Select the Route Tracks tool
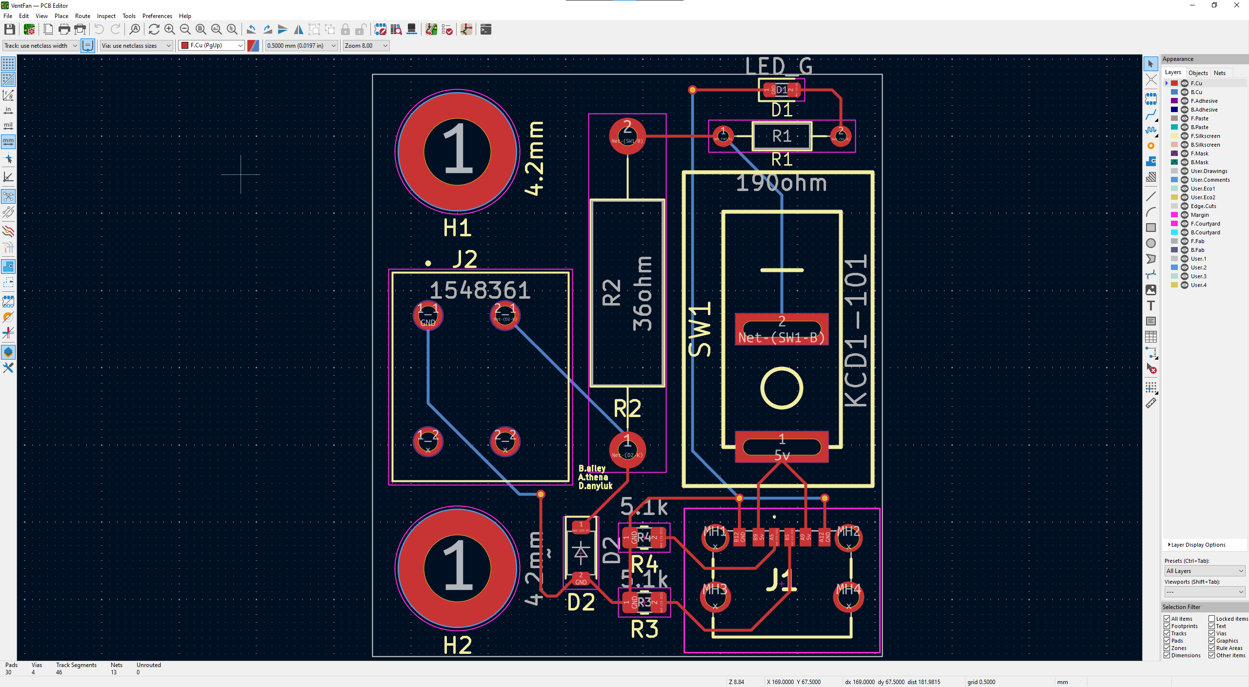The image size is (1249, 687). (x=1151, y=115)
